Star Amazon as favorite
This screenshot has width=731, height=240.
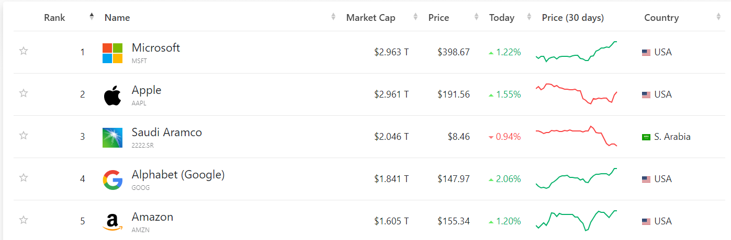point(24,220)
